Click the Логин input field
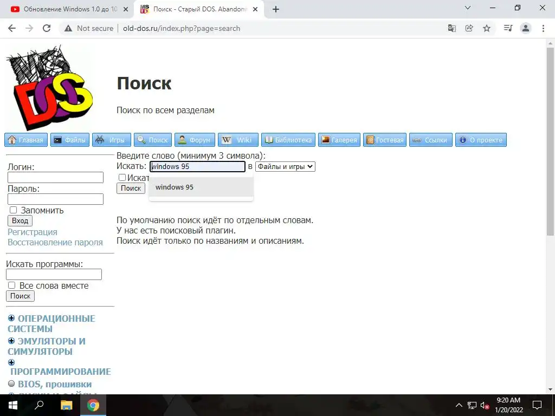The image size is (555, 416). pyautogui.click(x=56, y=177)
